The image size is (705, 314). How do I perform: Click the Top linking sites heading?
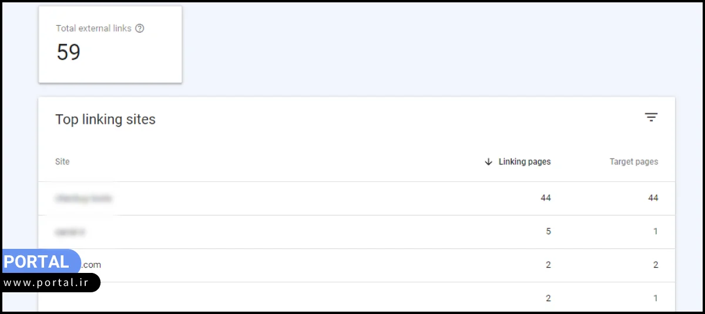click(105, 120)
